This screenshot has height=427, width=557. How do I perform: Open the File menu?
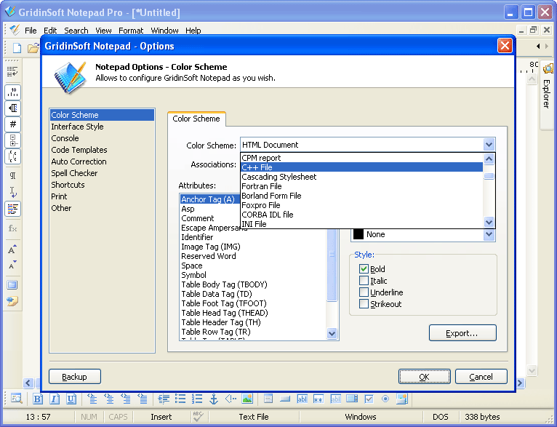[31, 31]
